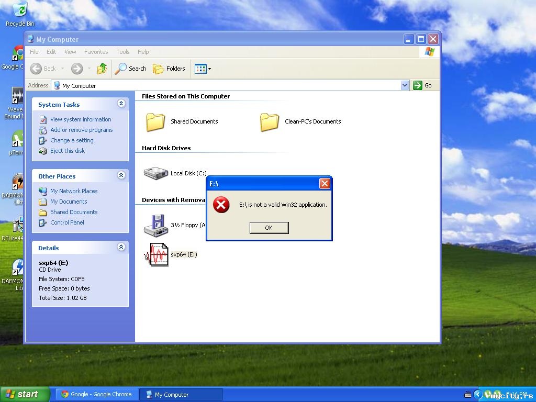Click OK in the E:\ error dialog
The width and height of the screenshot is (536, 402).
(x=269, y=228)
